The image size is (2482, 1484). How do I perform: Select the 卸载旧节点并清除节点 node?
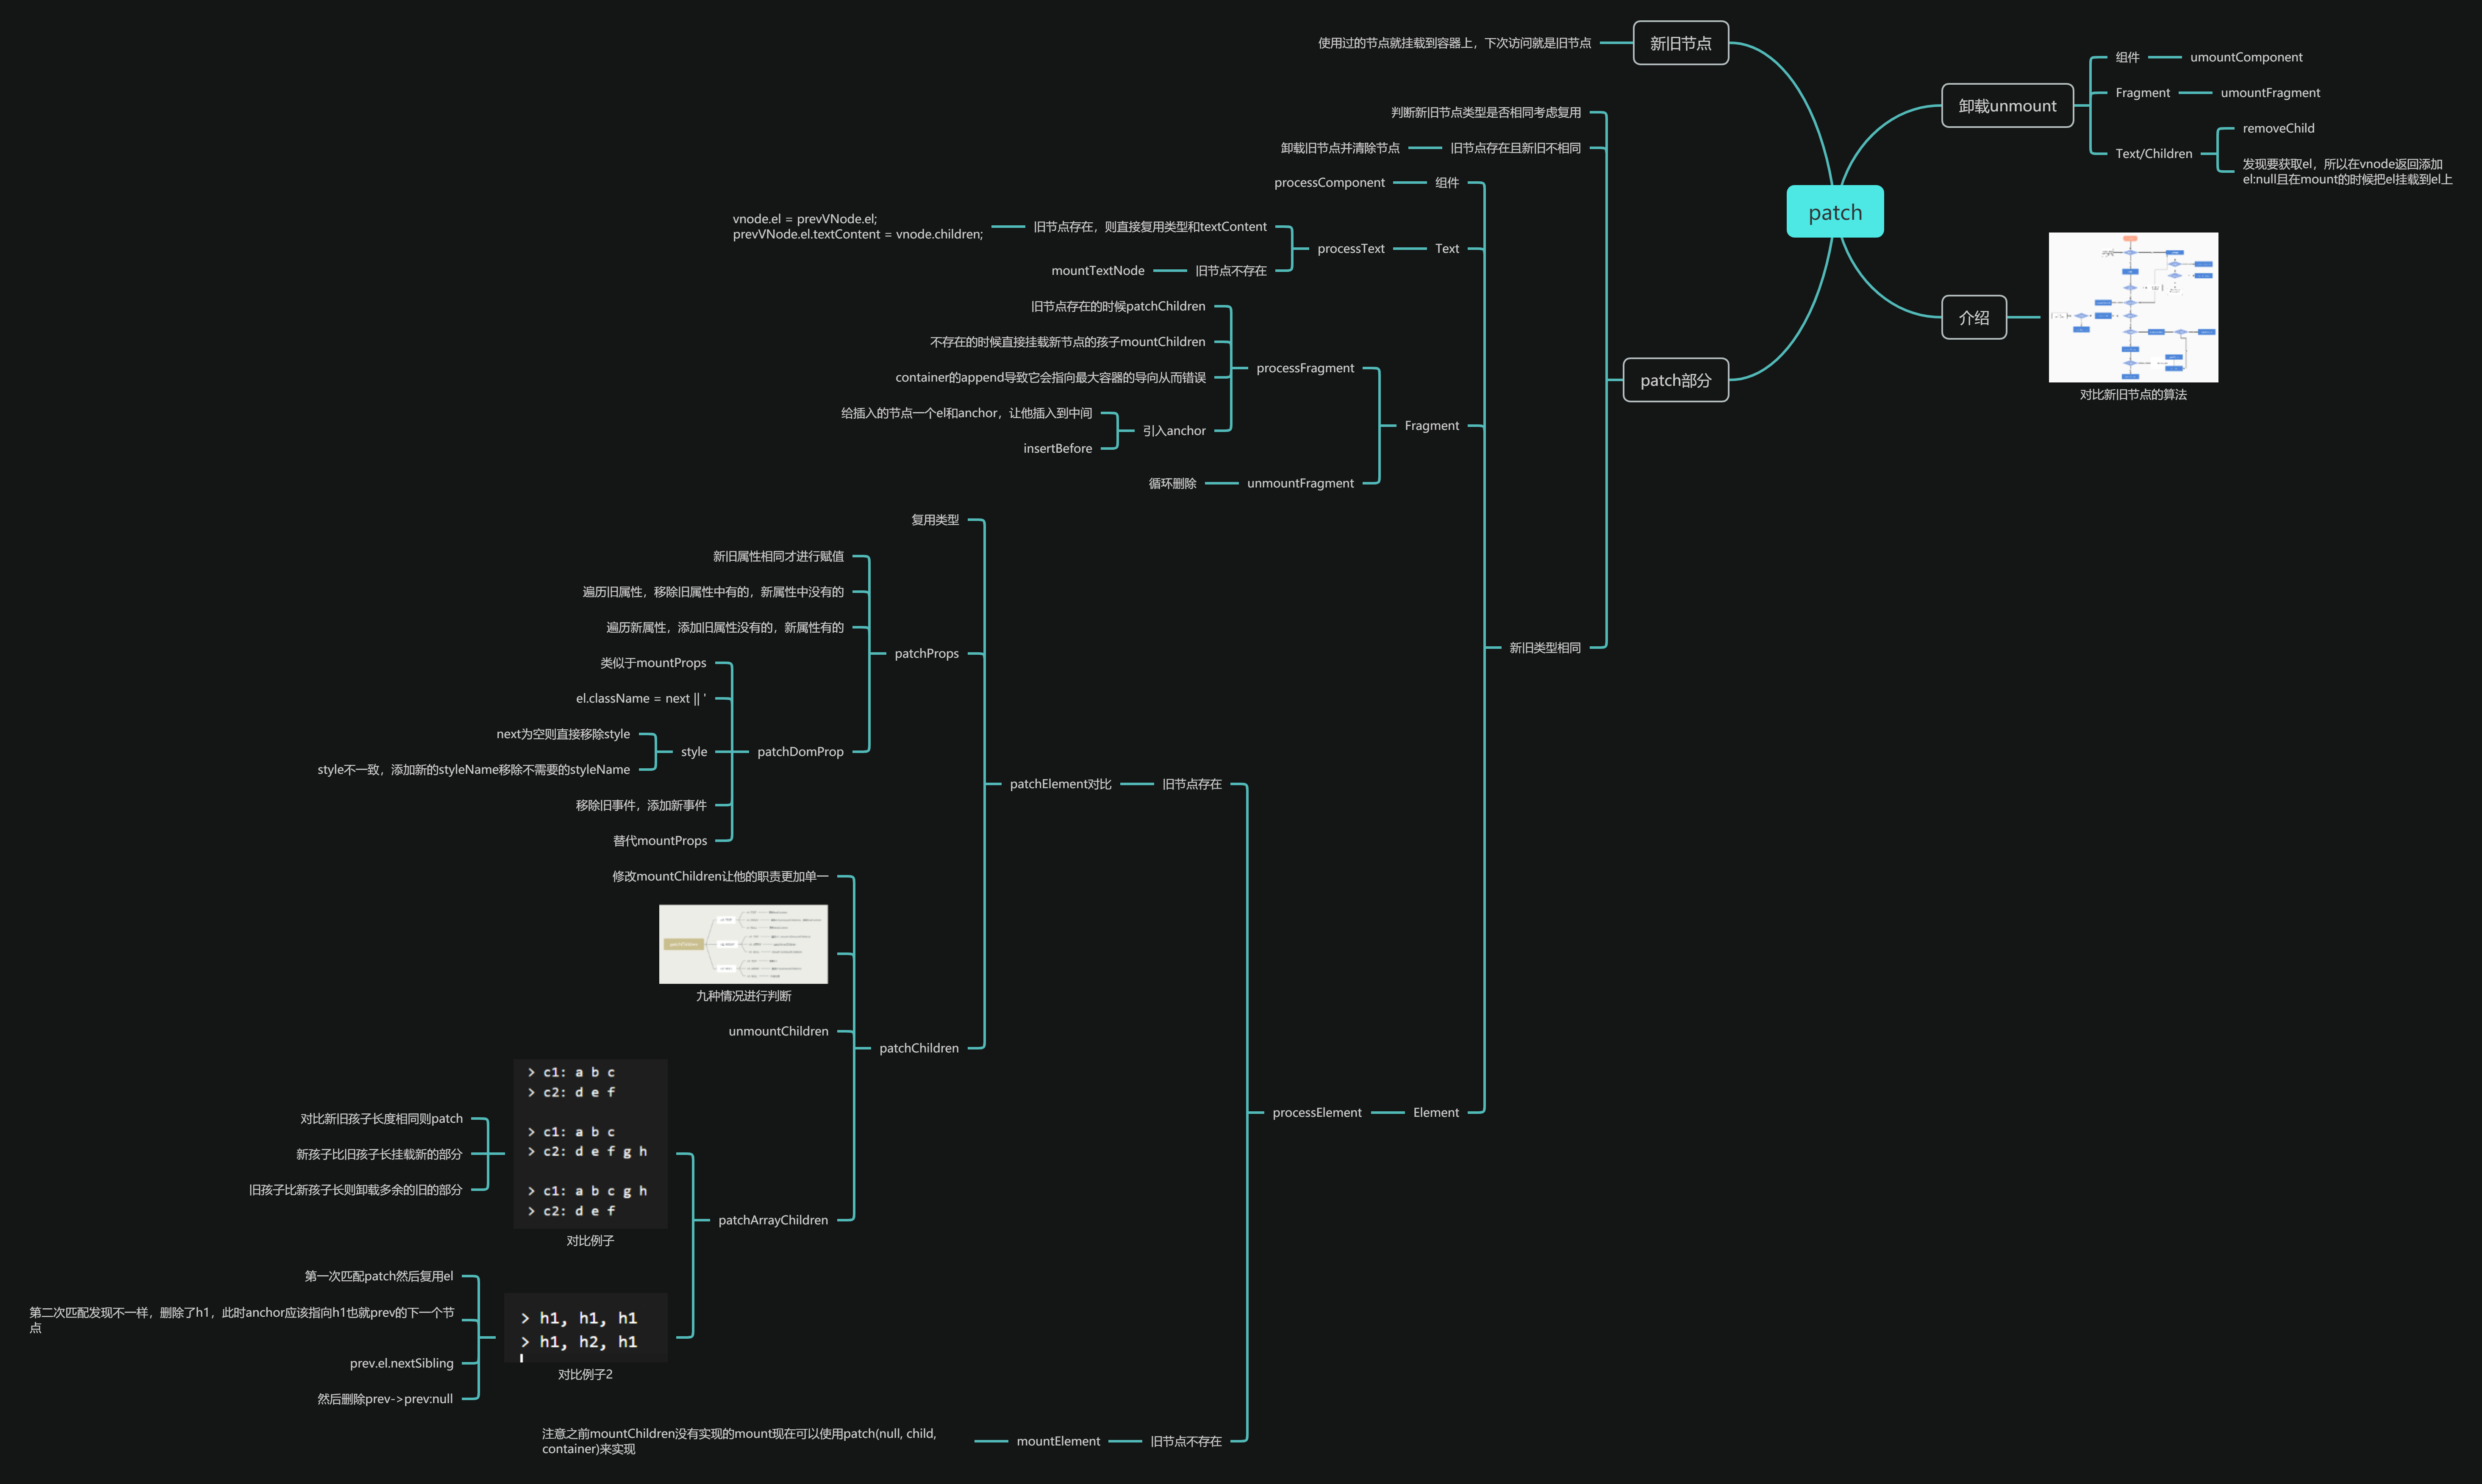click(1340, 148)
